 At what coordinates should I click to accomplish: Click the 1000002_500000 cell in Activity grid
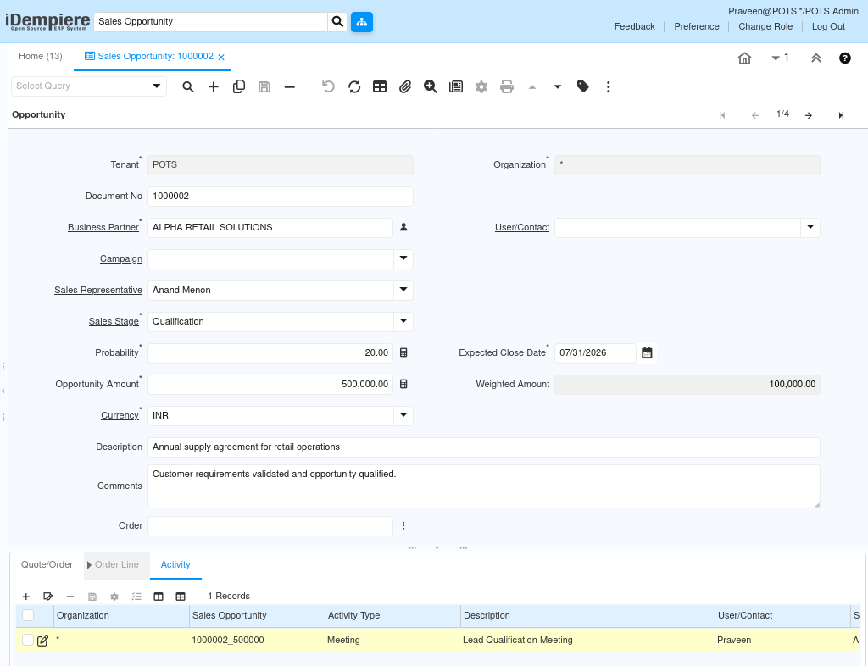point(257,640)
